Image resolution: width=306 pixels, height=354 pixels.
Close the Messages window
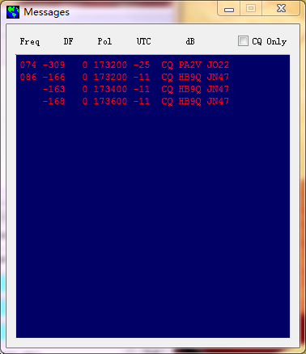pos(281,9)
